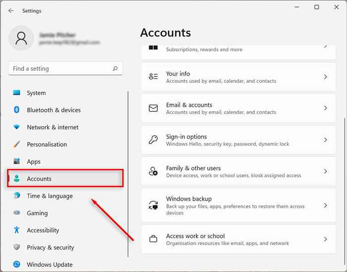Screen dimensions: 347x272
Task: Click the blurred account name
Action: pos(58,35)
